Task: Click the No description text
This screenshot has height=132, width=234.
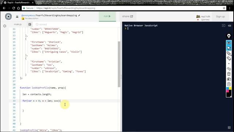Action: (32, 18)
